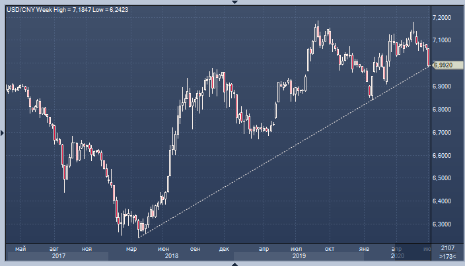Select the current price label 6,9920
Viewport: 465px width, 266px height.
coord(443,65)
